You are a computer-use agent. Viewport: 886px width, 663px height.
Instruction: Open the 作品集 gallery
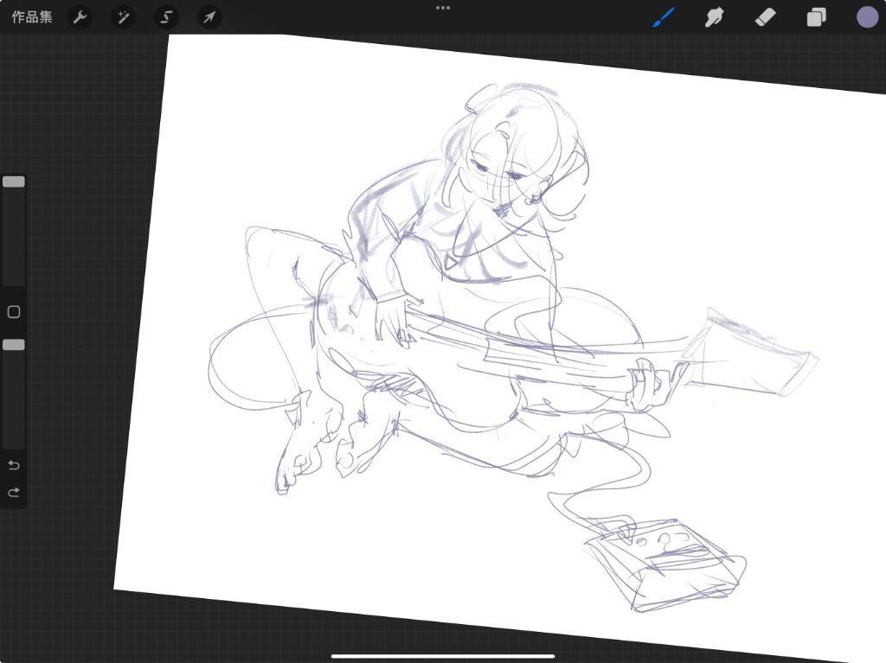click(x=32, y=17)
